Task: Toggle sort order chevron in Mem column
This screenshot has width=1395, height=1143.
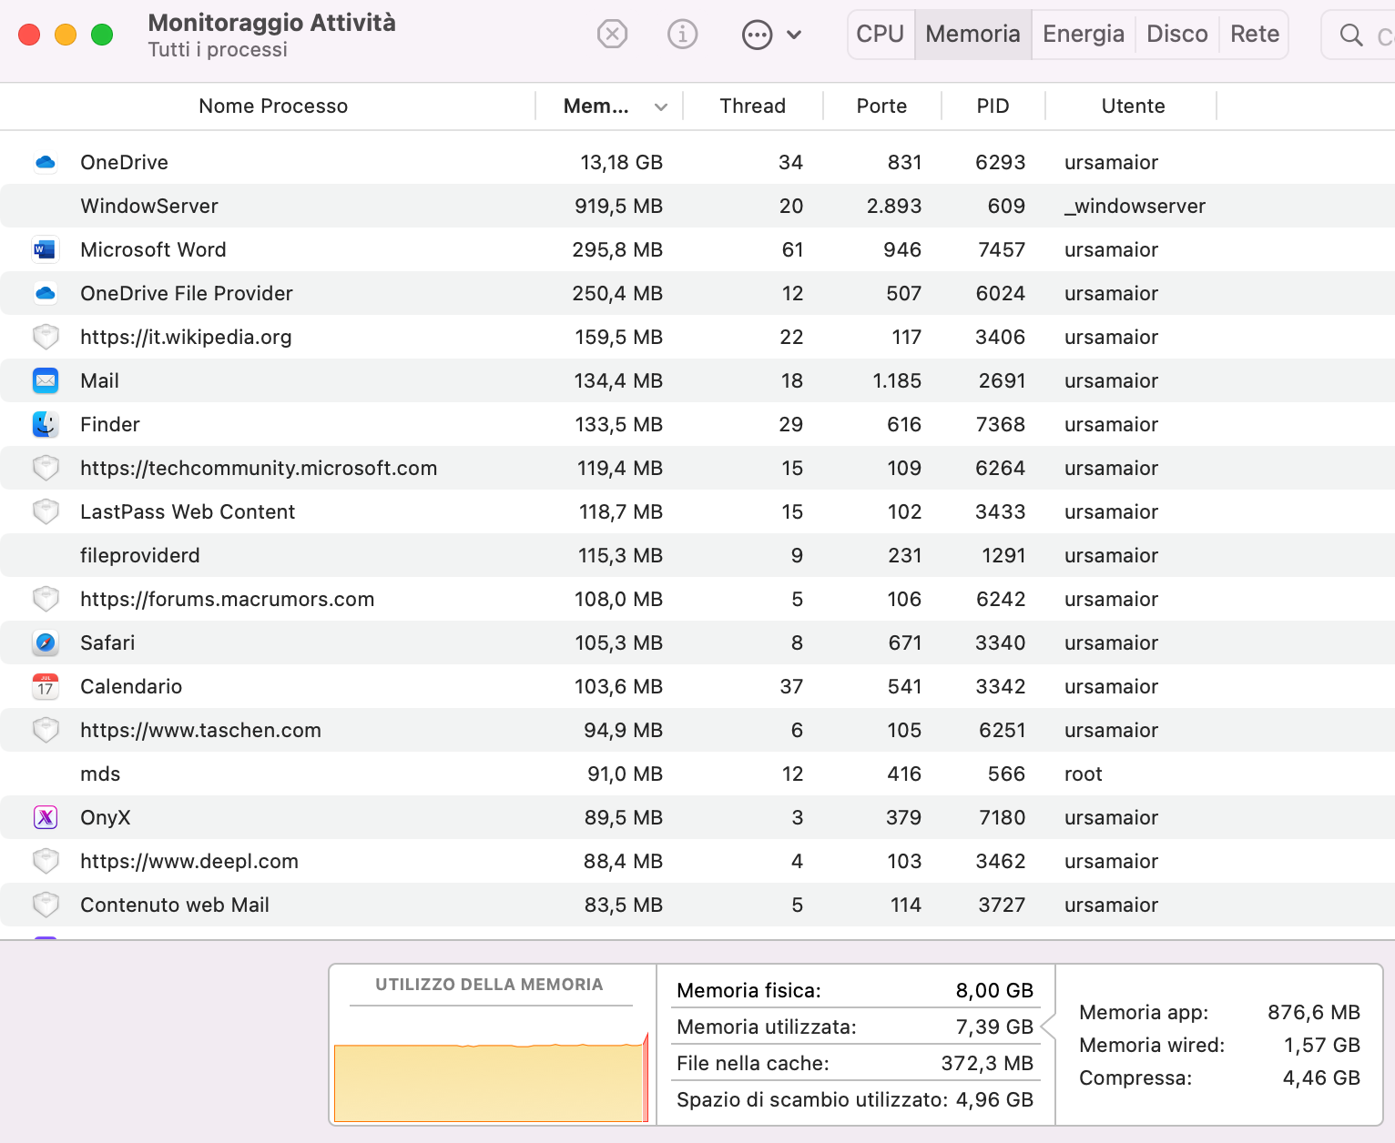Action: pyautogui.click(x=661, y=107)
